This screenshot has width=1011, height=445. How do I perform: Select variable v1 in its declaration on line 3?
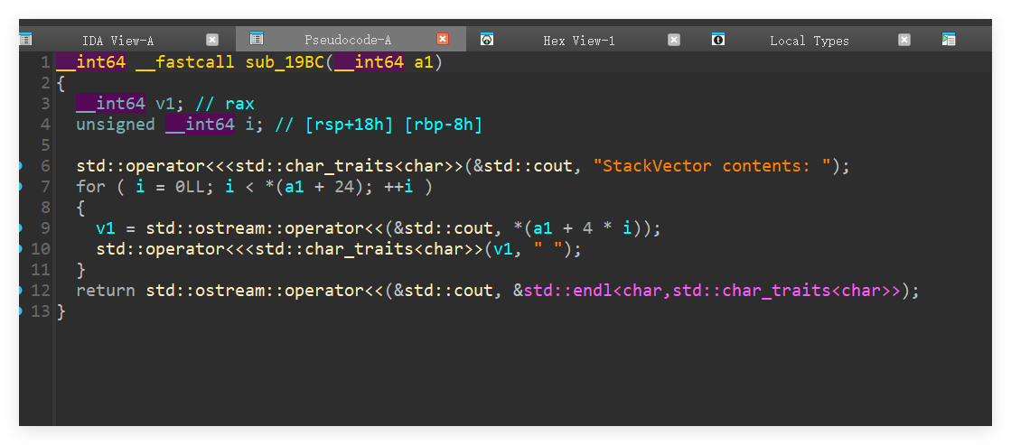[x=165, y=104]
